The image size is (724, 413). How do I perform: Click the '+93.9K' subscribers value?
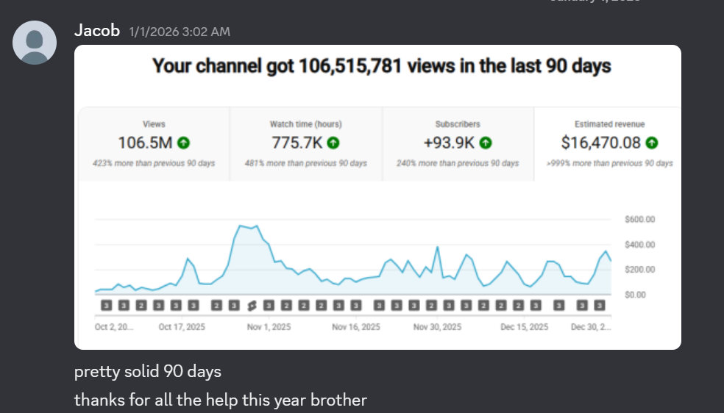pos(449,143)
